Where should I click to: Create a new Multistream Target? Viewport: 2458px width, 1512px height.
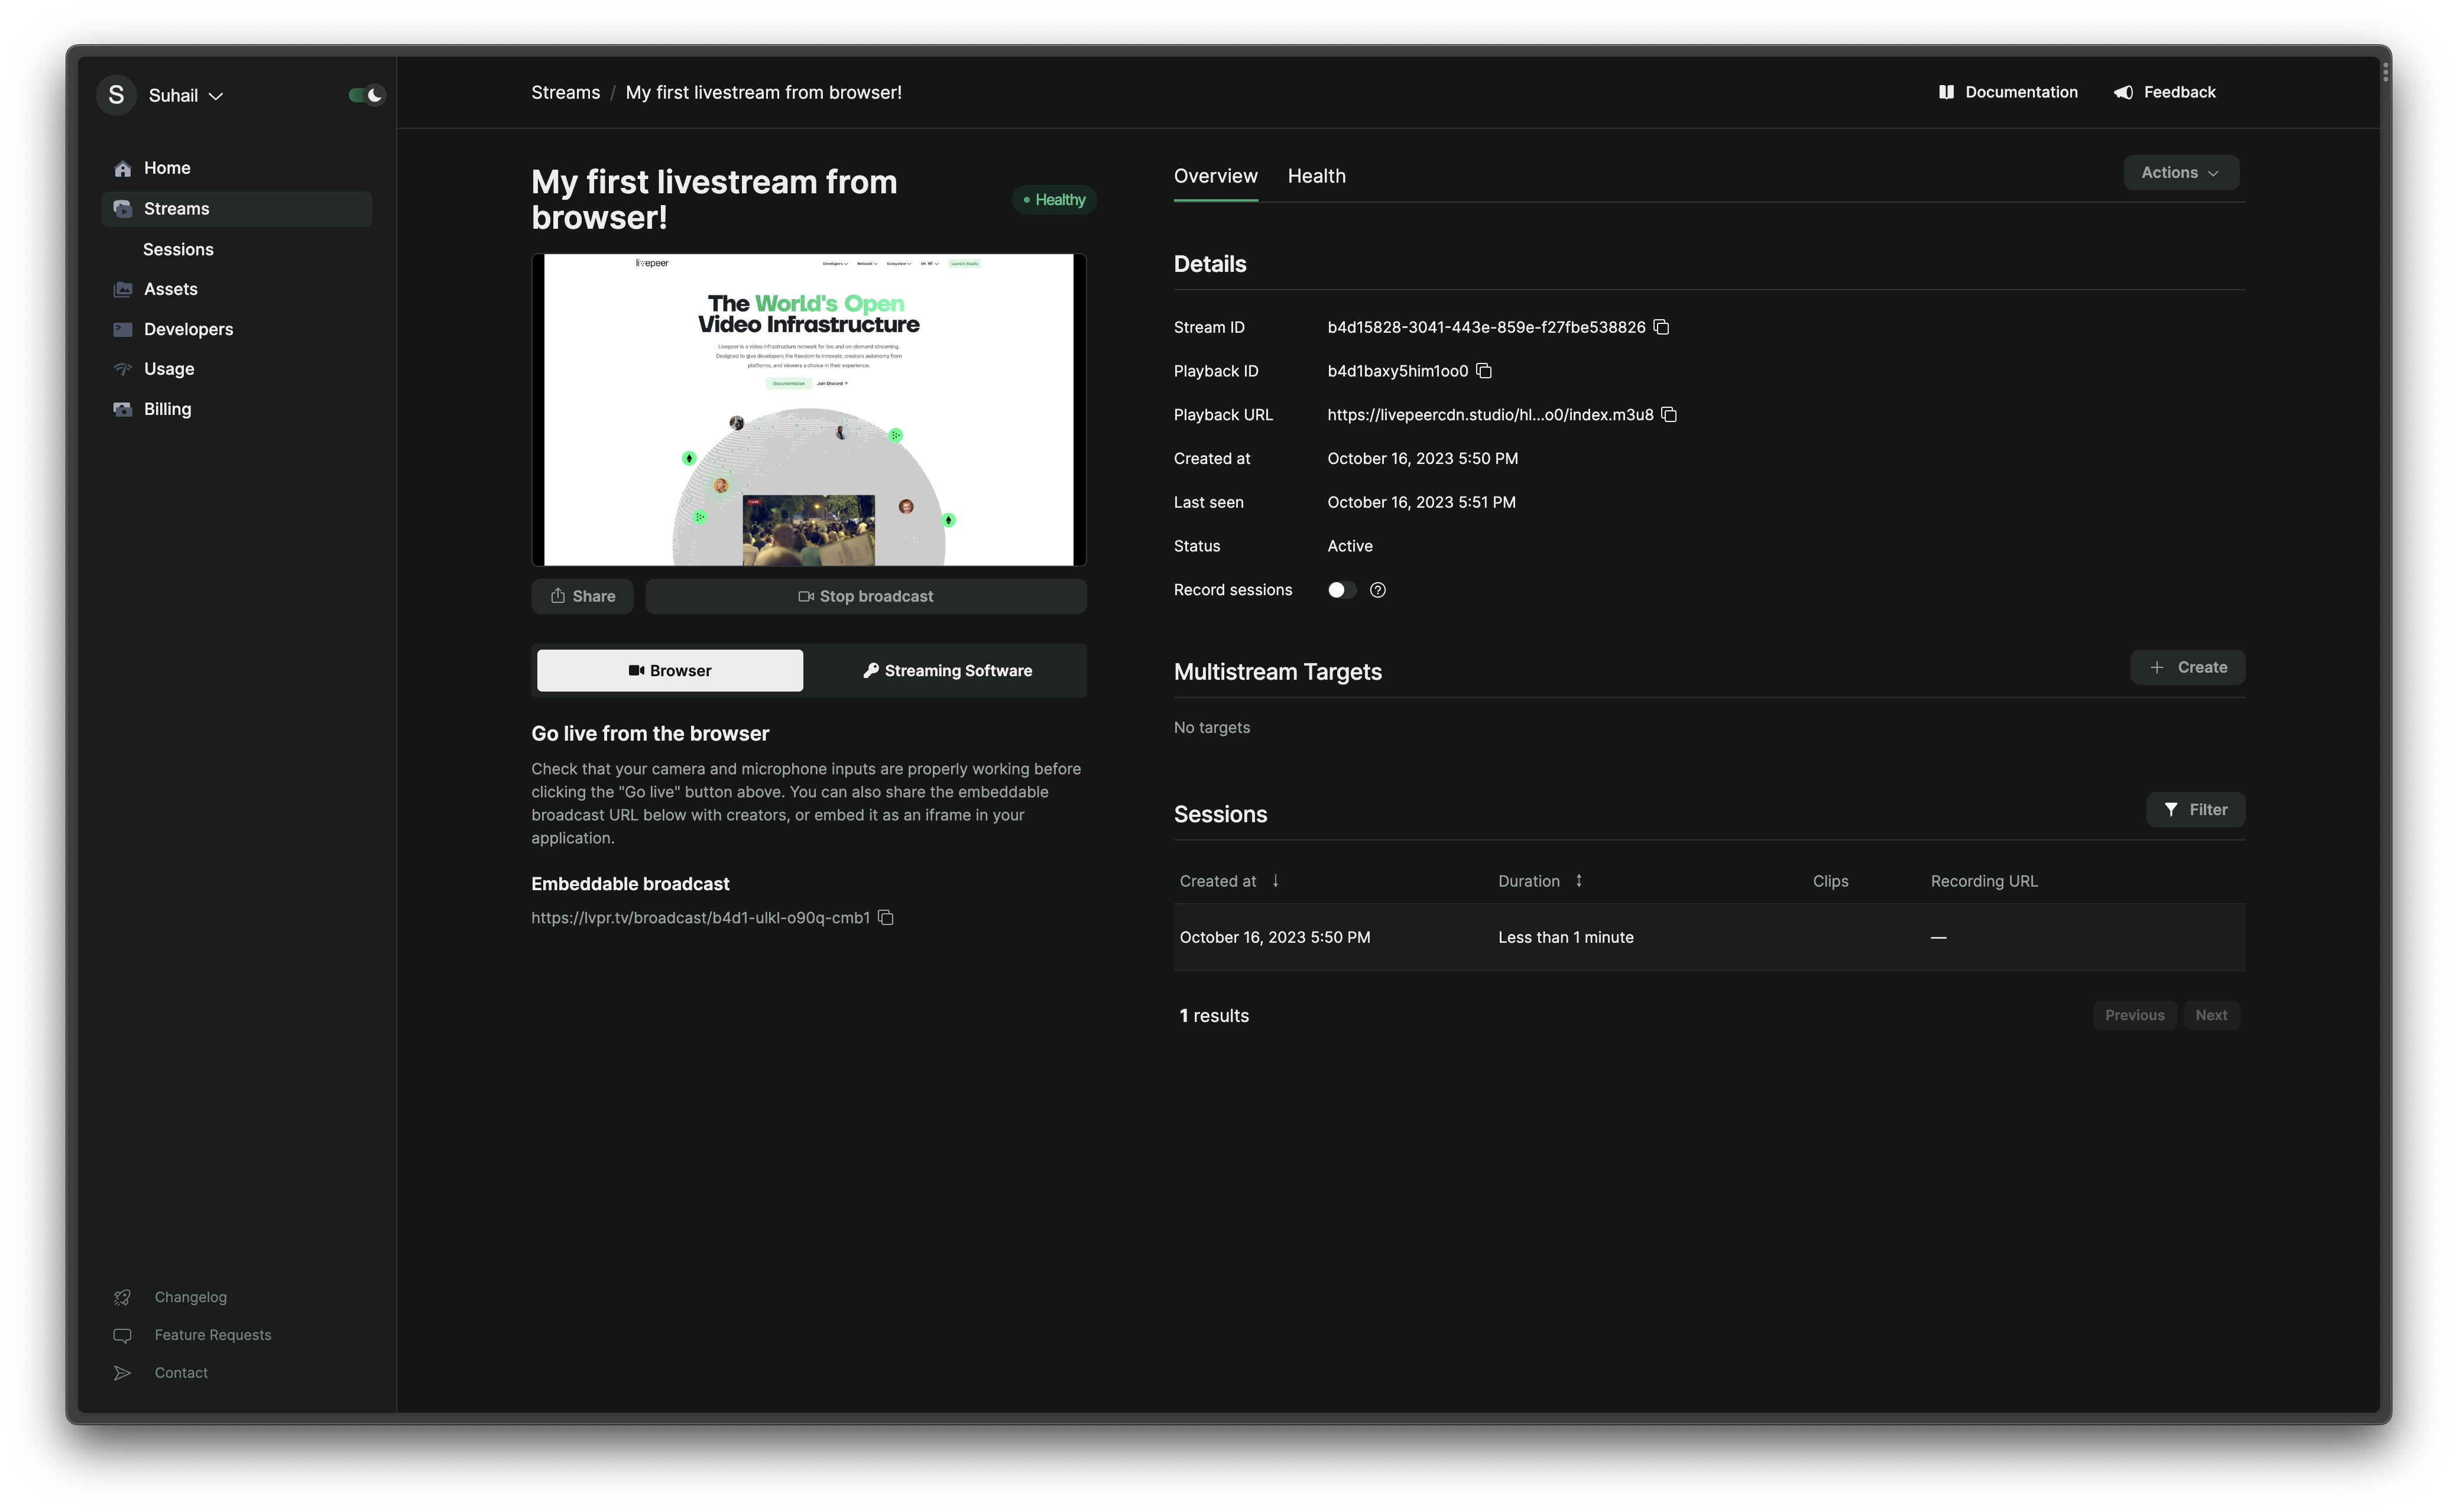[2187, 667]
